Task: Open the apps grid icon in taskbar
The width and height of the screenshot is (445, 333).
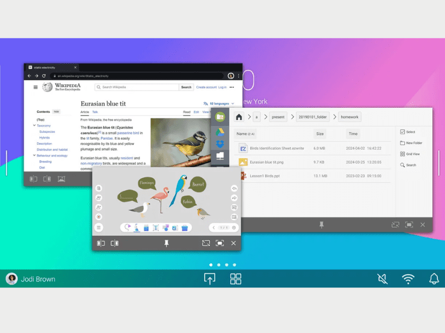Action: [235, 279]
